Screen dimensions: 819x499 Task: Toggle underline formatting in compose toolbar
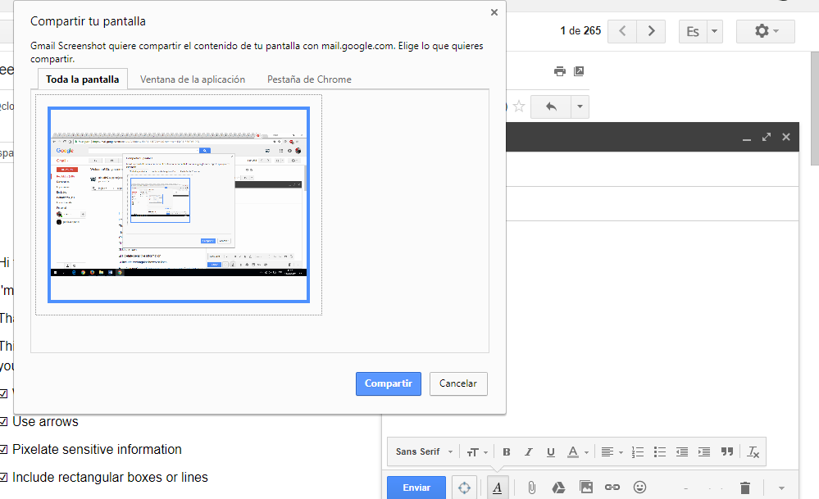click(551, 452)
